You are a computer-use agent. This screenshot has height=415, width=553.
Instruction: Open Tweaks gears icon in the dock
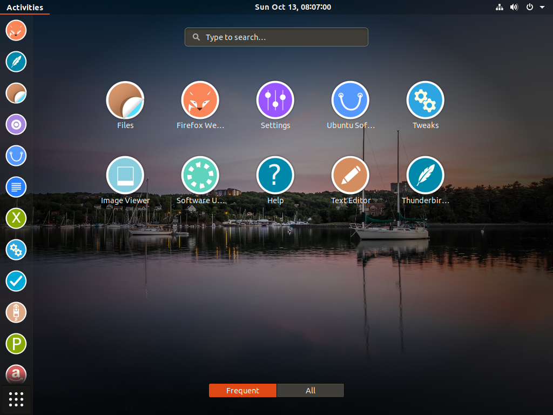click(x=16, y=250)
